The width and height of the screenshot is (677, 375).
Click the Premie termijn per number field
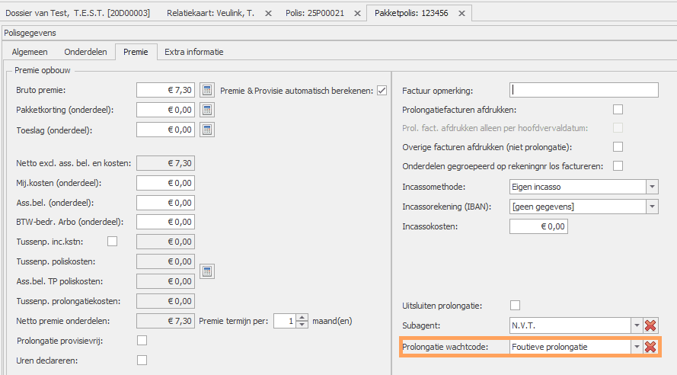point(285,321)
